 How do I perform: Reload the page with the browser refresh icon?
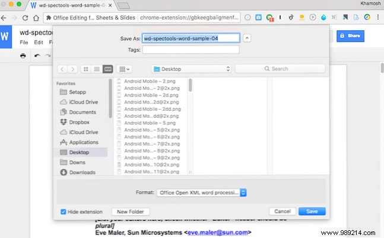(x=26, y=18)
